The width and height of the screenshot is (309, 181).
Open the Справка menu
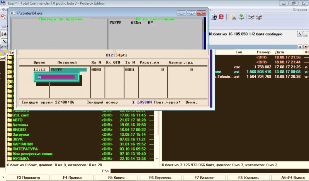tap(298, 9)
